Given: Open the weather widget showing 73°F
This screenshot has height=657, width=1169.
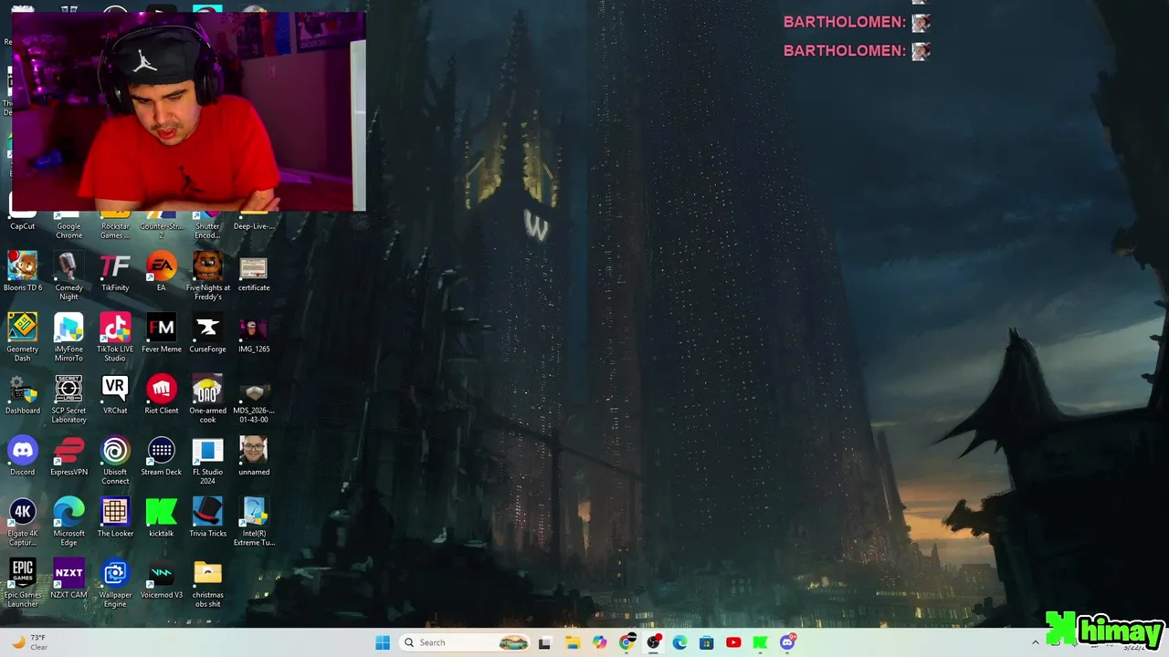Looking at the screenshot, I should click(29, 642).
